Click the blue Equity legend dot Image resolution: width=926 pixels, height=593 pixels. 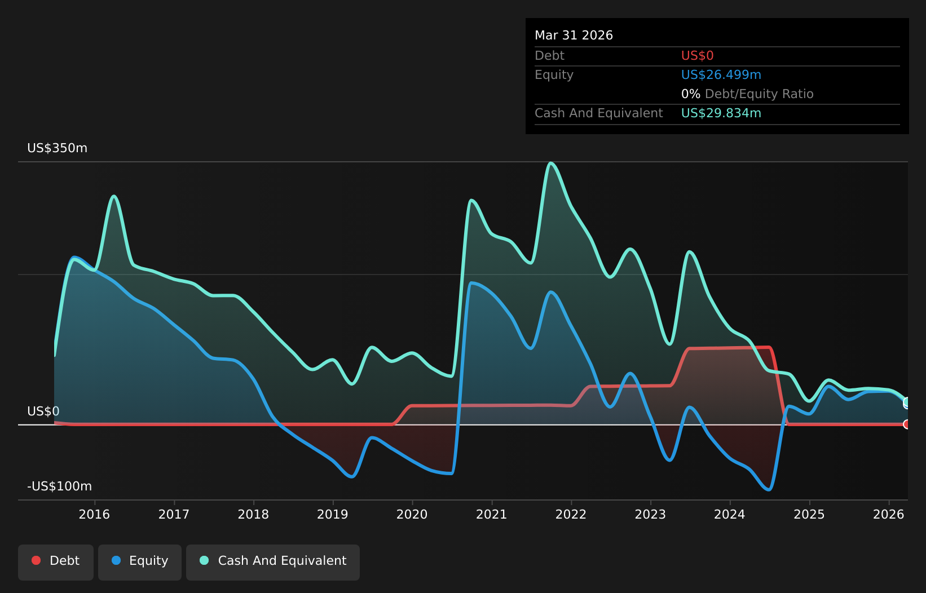[x=116, y=560]
